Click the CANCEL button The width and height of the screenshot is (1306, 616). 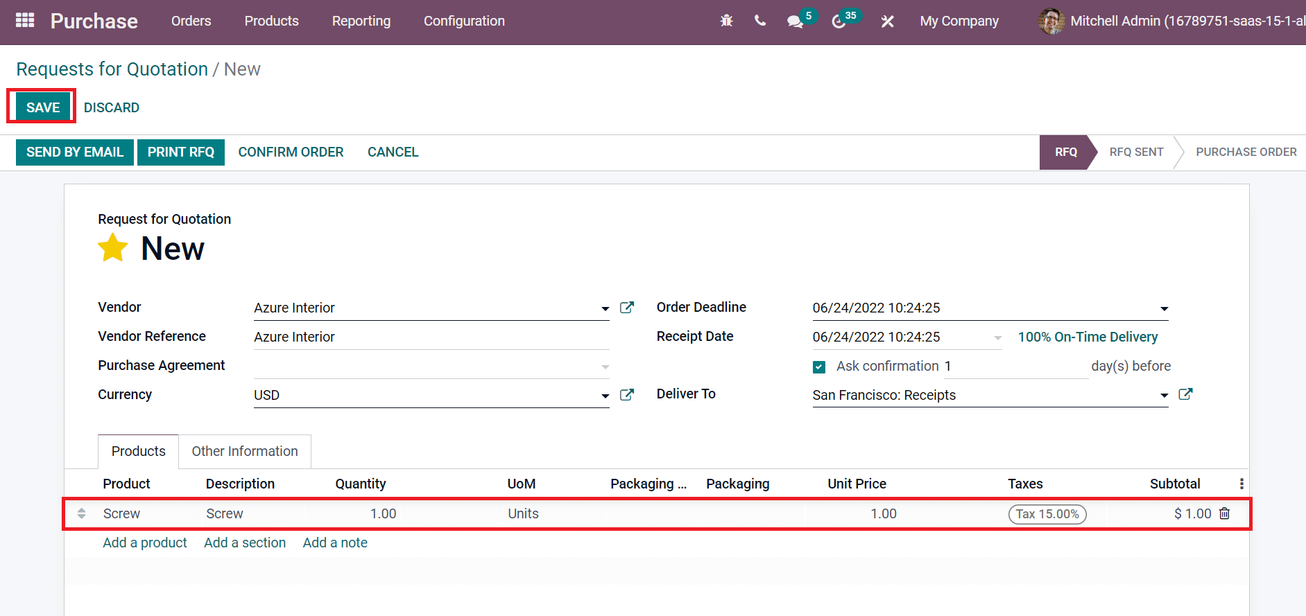(393, 152)
